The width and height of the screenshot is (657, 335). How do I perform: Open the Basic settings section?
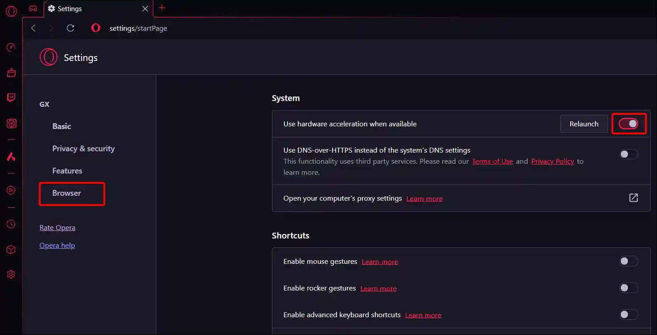(62, 126)
